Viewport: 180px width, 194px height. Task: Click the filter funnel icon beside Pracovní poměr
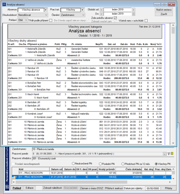(169, 154)
